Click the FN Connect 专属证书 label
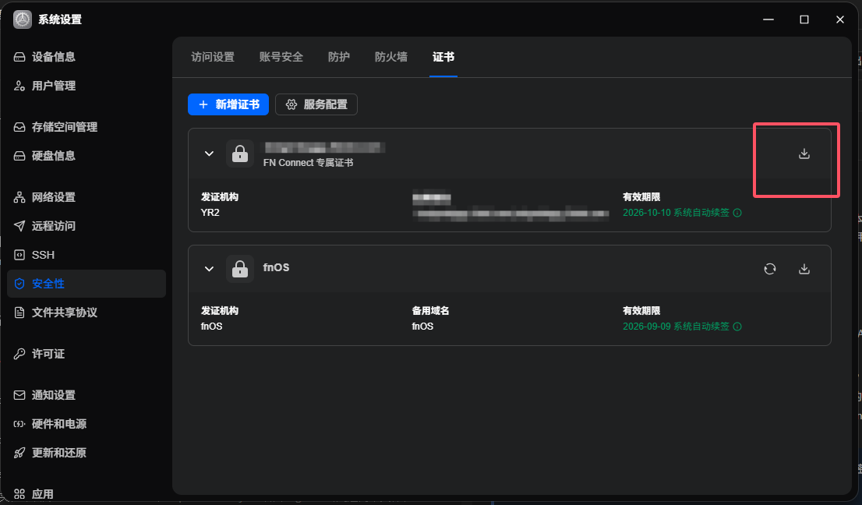This screenshot has width=862, height=505. [308, 163]
